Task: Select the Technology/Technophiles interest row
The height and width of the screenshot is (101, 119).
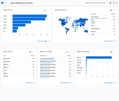Action: [56, 59]
